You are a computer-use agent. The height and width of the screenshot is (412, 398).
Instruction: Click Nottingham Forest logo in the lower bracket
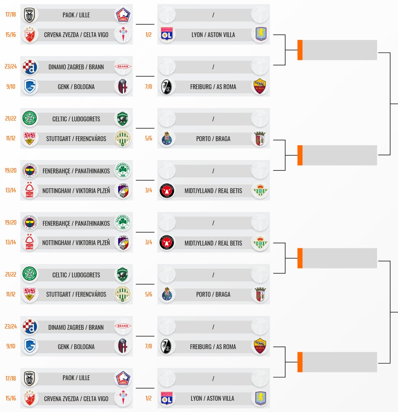pos(30,243)
